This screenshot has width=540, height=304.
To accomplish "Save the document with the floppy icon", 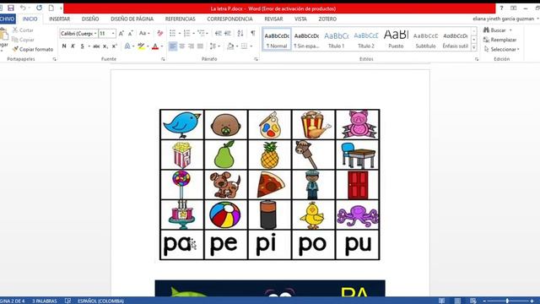I will (x=11, y=8).
